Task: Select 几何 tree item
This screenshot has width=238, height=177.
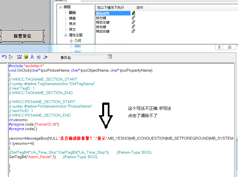Action: pos(78,41)
